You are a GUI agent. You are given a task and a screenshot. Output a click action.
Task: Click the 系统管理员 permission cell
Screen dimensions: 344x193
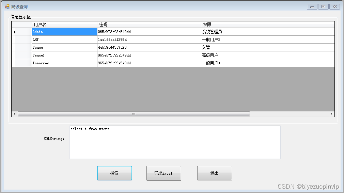268,32
